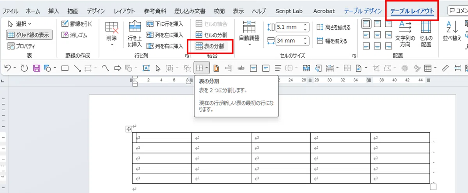This screenshot has height=193, width=468.
Task: Expand the 選択 (Select) dropdown
Action: coord(20,24)
